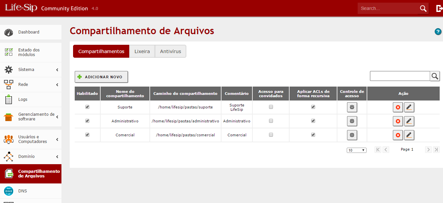The width and height of the screenshot is (443, 203).
Task: Click the logout icon in header
Action: click(x=439, y=9)
